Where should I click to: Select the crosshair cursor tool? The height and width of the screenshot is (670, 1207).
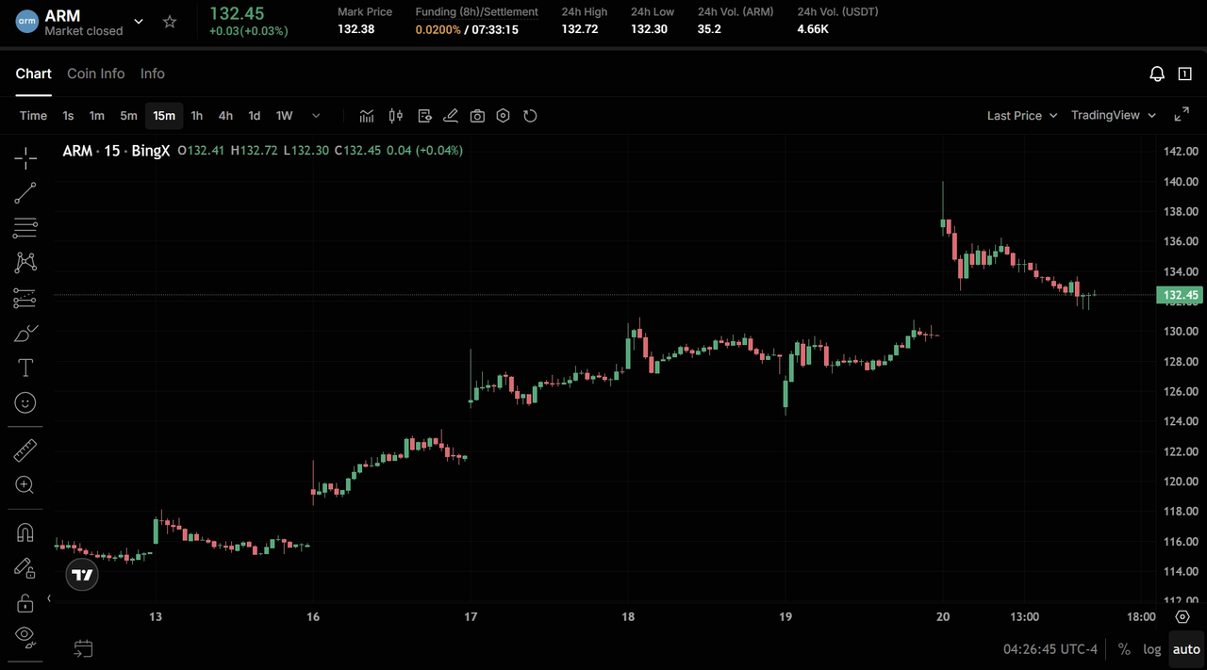pos(25,157)
